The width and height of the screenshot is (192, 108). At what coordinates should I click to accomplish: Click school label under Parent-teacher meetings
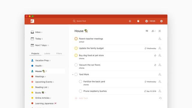pyautogui.click(x=82, y=42)
